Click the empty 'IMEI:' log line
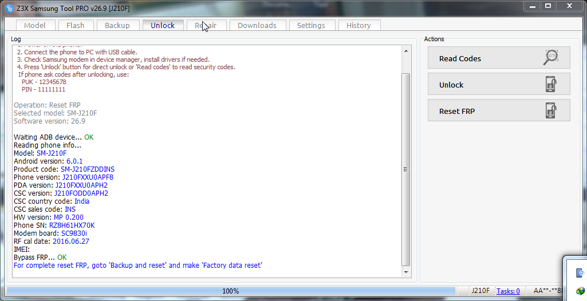587x301 pixels. tap(22, 249)
